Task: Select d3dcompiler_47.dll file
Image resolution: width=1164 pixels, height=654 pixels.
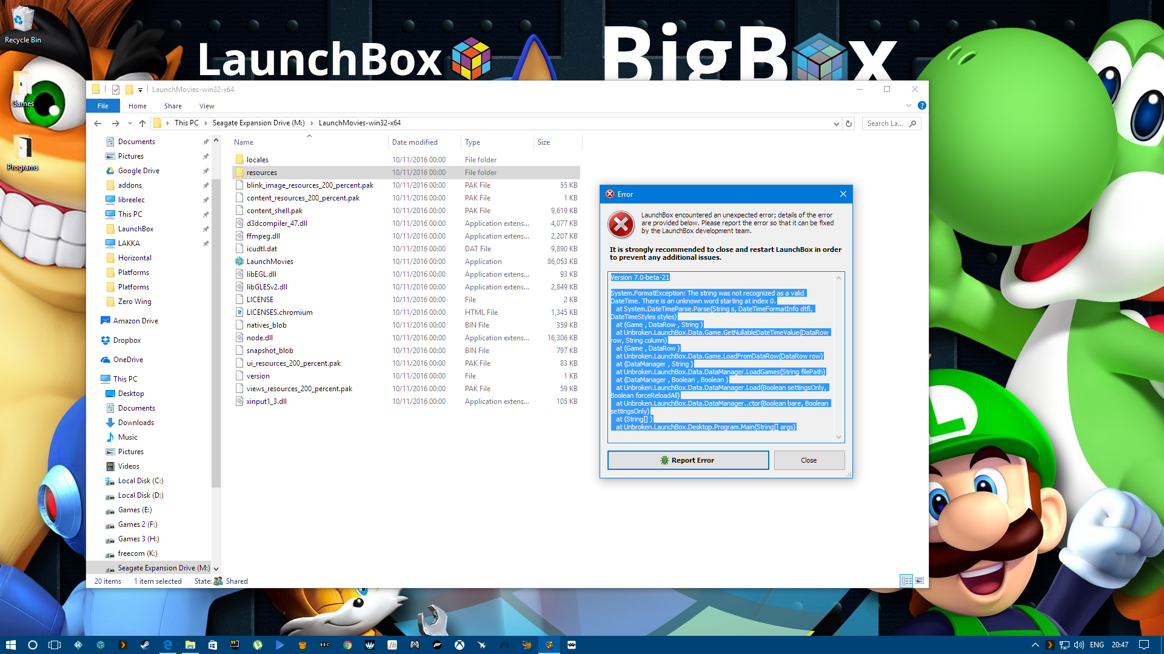Action: coord(277,223)
